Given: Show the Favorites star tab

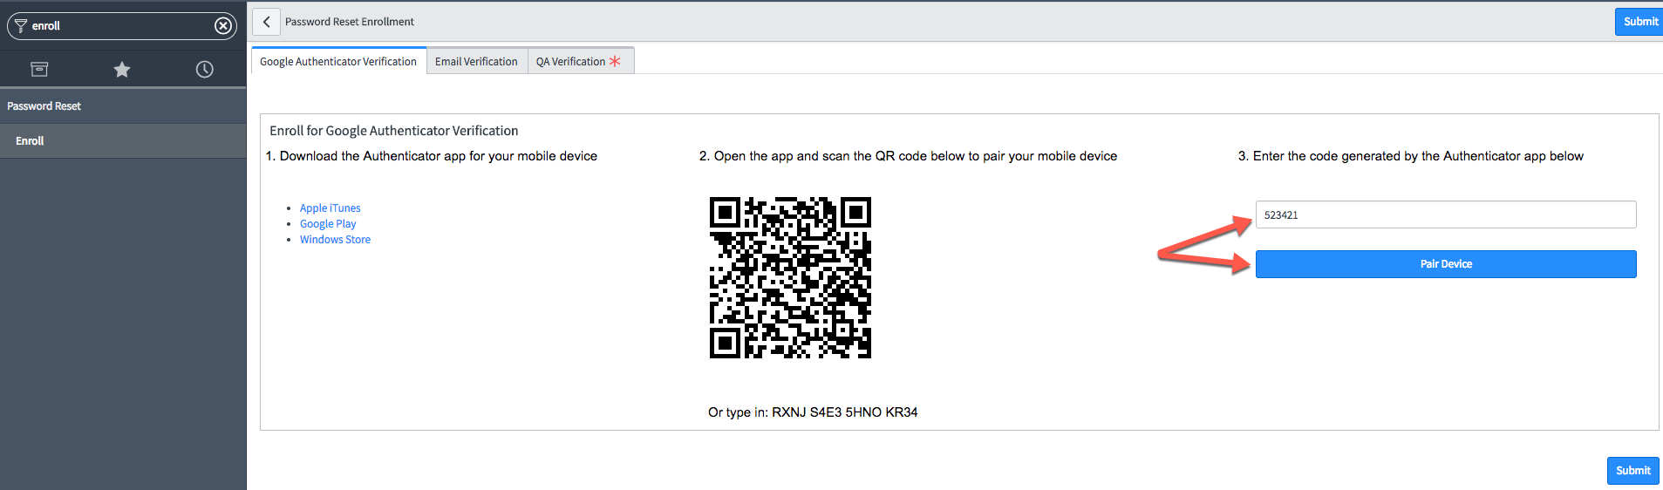Looking at the screenshot, I should point(122,69).
